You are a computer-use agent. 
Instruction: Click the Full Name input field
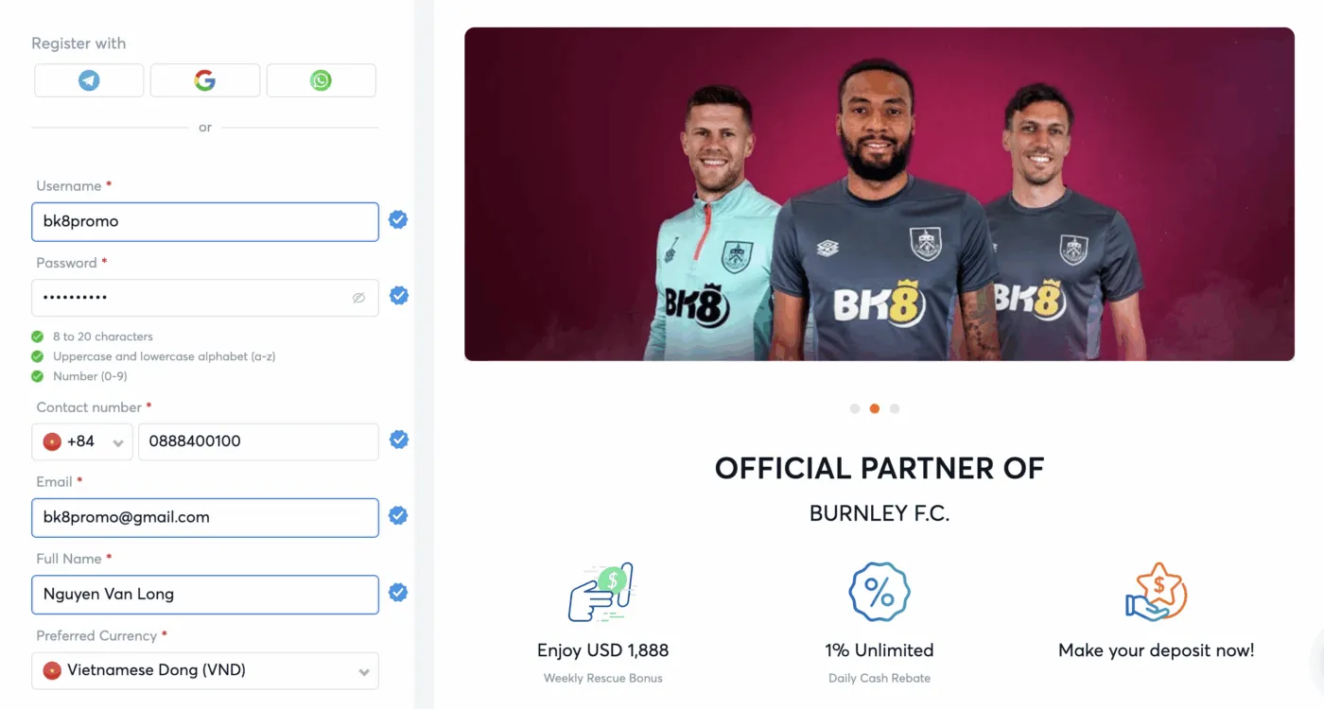205,595
